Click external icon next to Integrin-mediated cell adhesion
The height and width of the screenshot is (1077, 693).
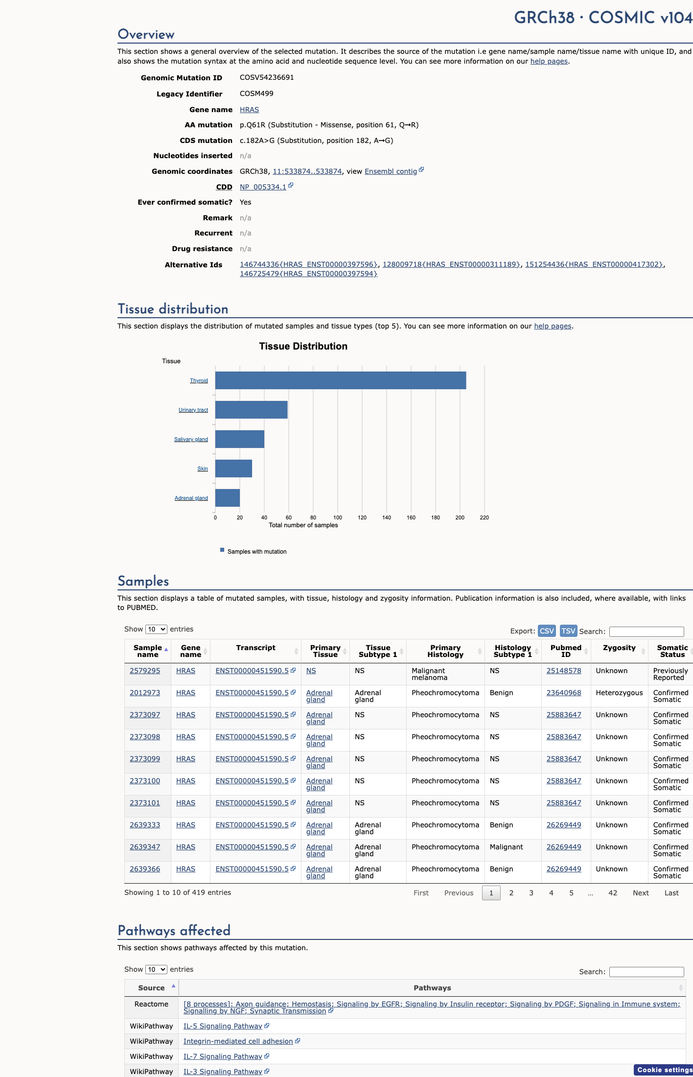tap(298, 1041)
